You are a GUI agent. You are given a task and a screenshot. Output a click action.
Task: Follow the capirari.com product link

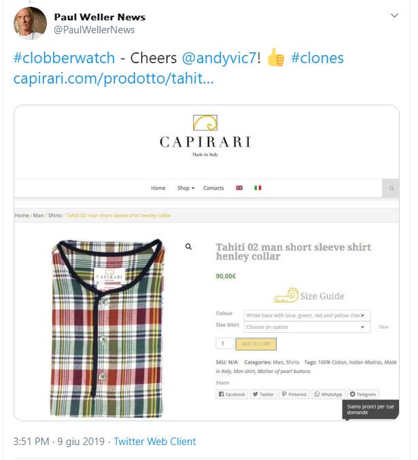(114, 78)
